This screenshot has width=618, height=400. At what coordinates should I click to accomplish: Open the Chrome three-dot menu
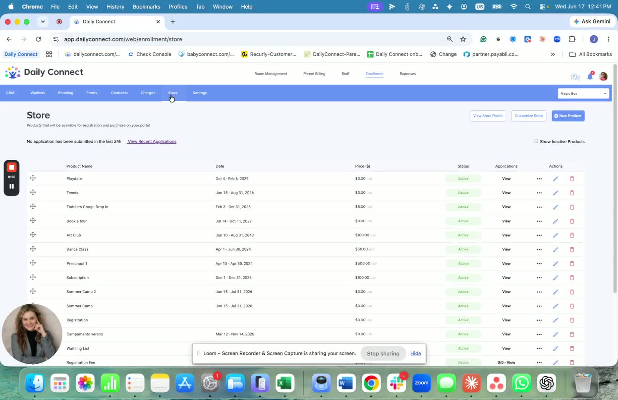click(x=608, y=39)
